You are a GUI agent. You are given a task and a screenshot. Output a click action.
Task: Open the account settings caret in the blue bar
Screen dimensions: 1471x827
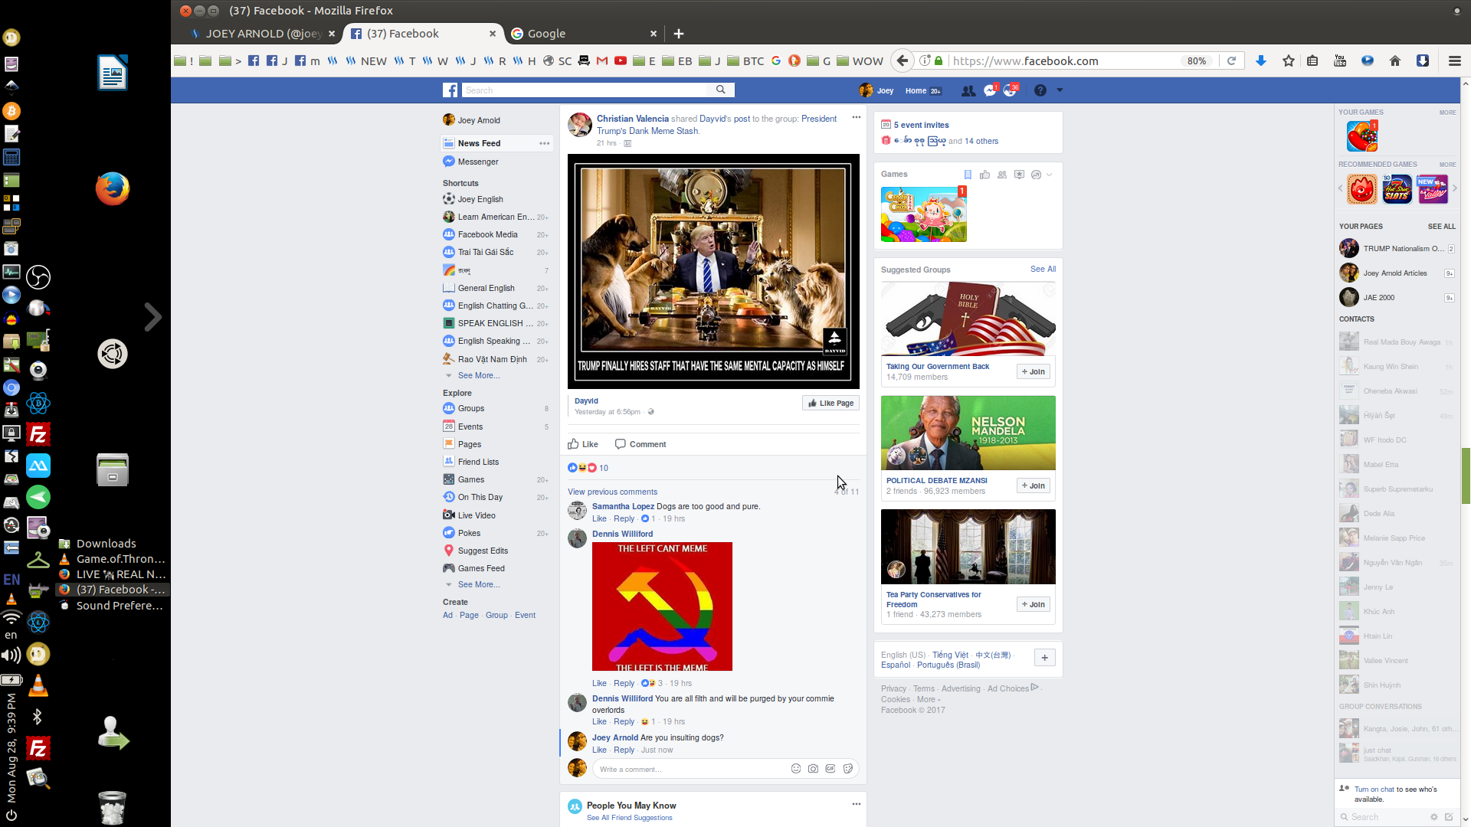point(1060,90)
